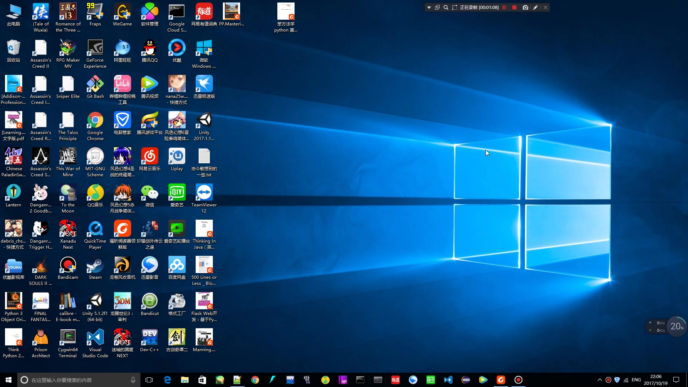Open the Tencent QQ (腾讯QQ) shortcut
688x387 pixels.
[x=149, y=51]
